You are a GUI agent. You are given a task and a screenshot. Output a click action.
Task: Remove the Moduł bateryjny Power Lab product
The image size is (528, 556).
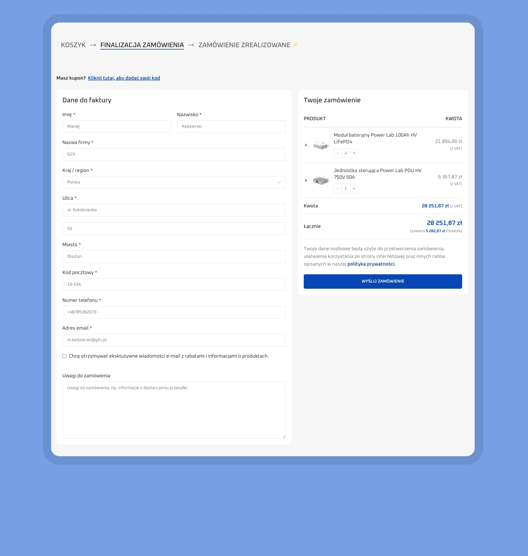click(x=306, y=145)
